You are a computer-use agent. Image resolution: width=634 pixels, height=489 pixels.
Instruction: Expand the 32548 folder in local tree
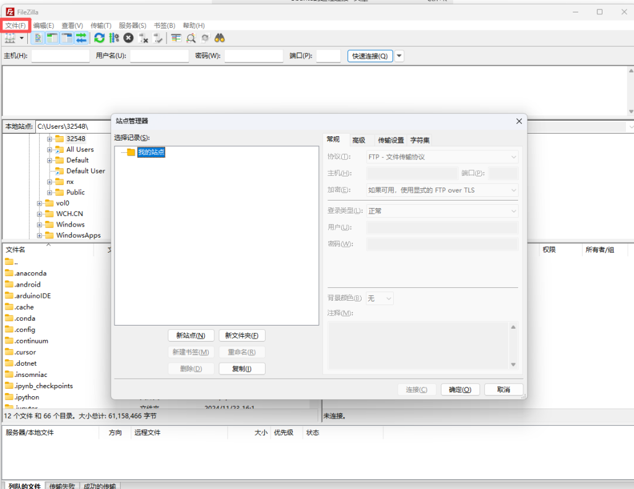tap(50, 139)
